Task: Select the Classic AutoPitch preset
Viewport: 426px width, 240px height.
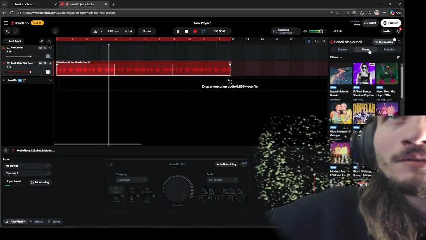Action: click(116, 190)
